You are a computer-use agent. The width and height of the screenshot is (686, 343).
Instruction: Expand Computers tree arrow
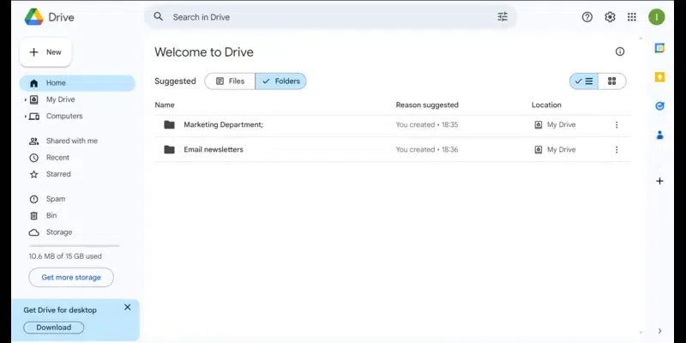coord(26,117)
